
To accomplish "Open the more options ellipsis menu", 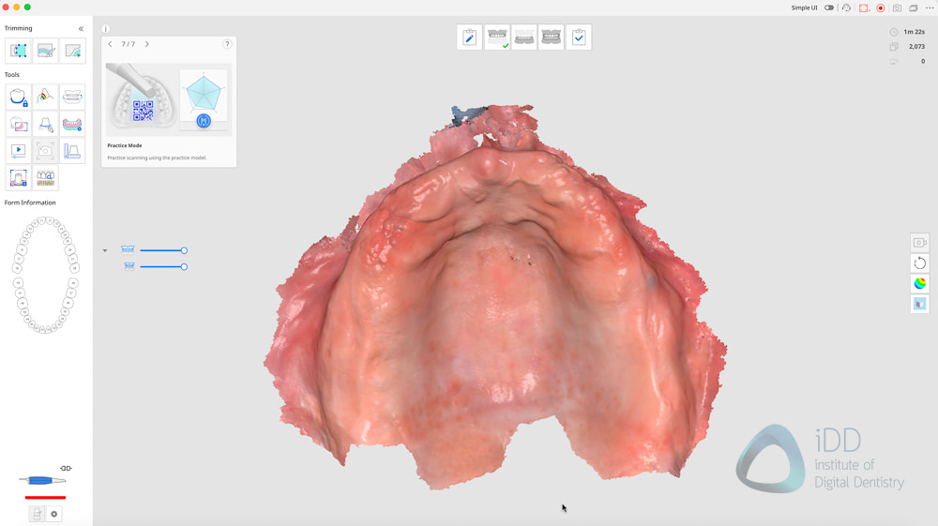I will pyautogui.click(x=930, y=8).
